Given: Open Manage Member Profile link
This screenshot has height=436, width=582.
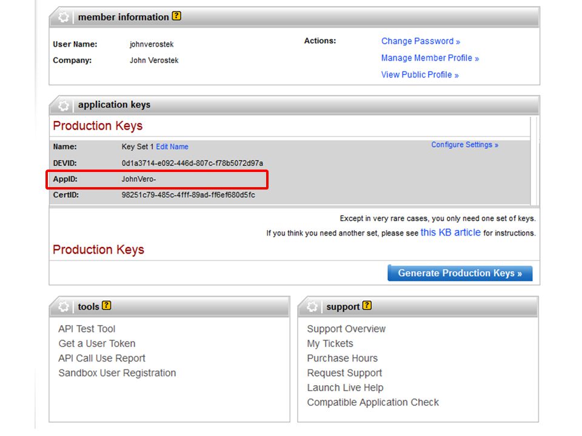Looking at the screenshot, I should [x=430, y=58].
